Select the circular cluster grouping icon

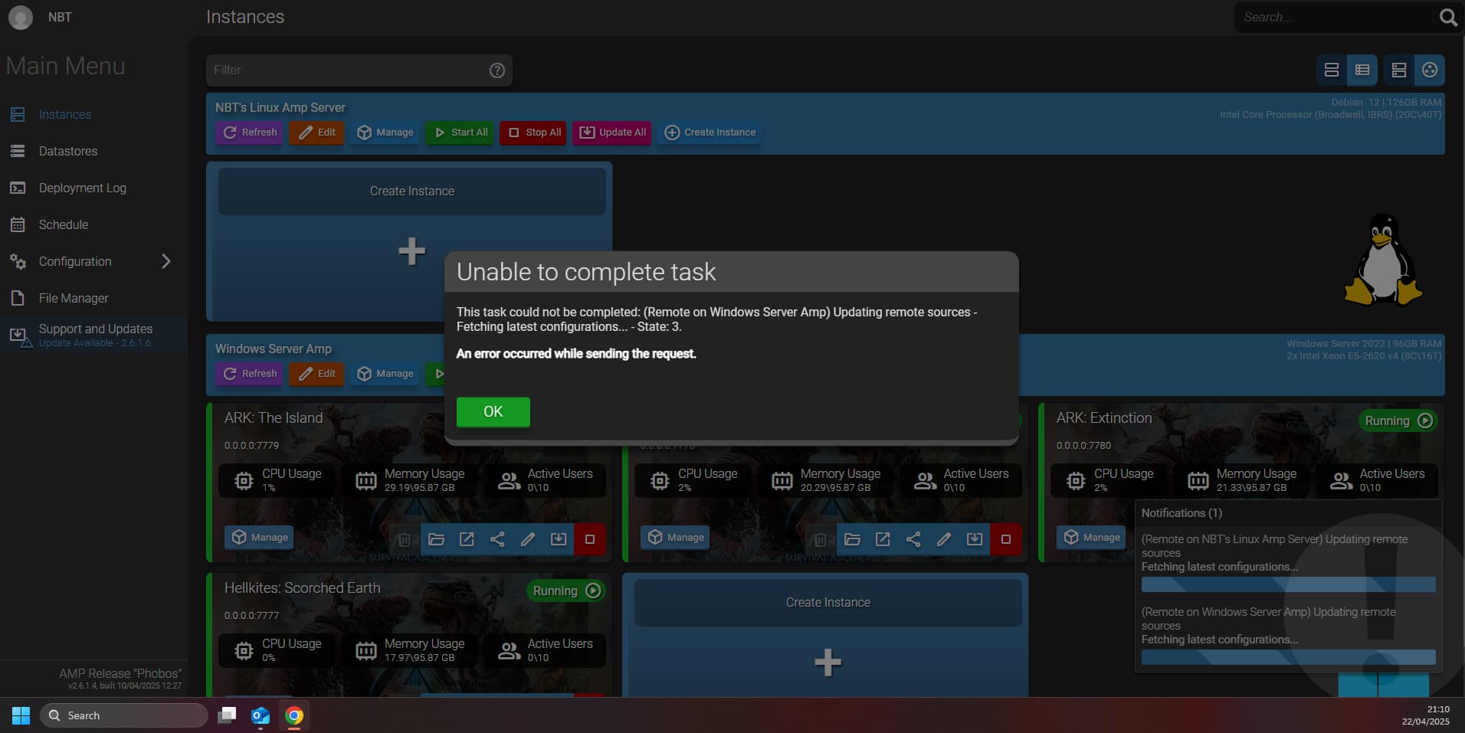[x=1430, y=70]
